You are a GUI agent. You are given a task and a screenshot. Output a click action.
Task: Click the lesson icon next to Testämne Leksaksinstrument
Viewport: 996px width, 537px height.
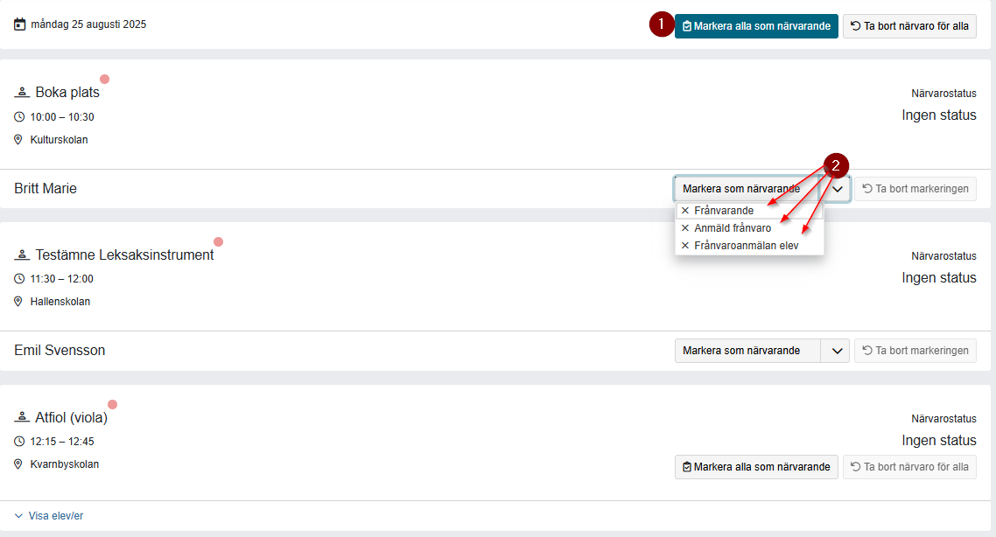(22, 255)
